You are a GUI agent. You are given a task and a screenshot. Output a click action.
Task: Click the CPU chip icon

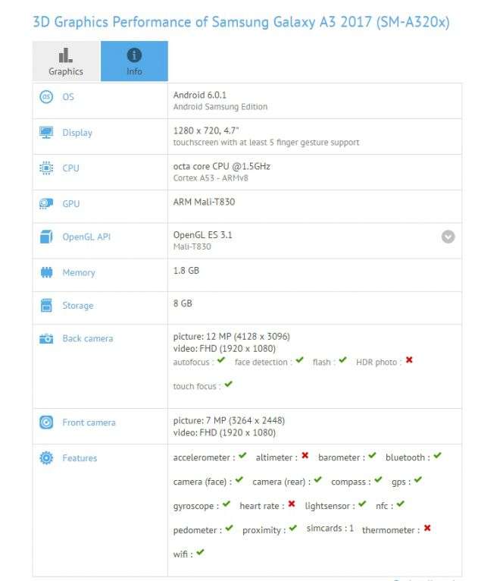[x=46, y=168]
